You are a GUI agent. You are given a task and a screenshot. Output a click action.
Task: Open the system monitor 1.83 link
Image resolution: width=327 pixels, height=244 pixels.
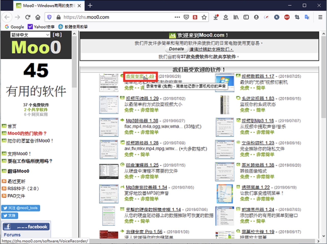point(258,98)
